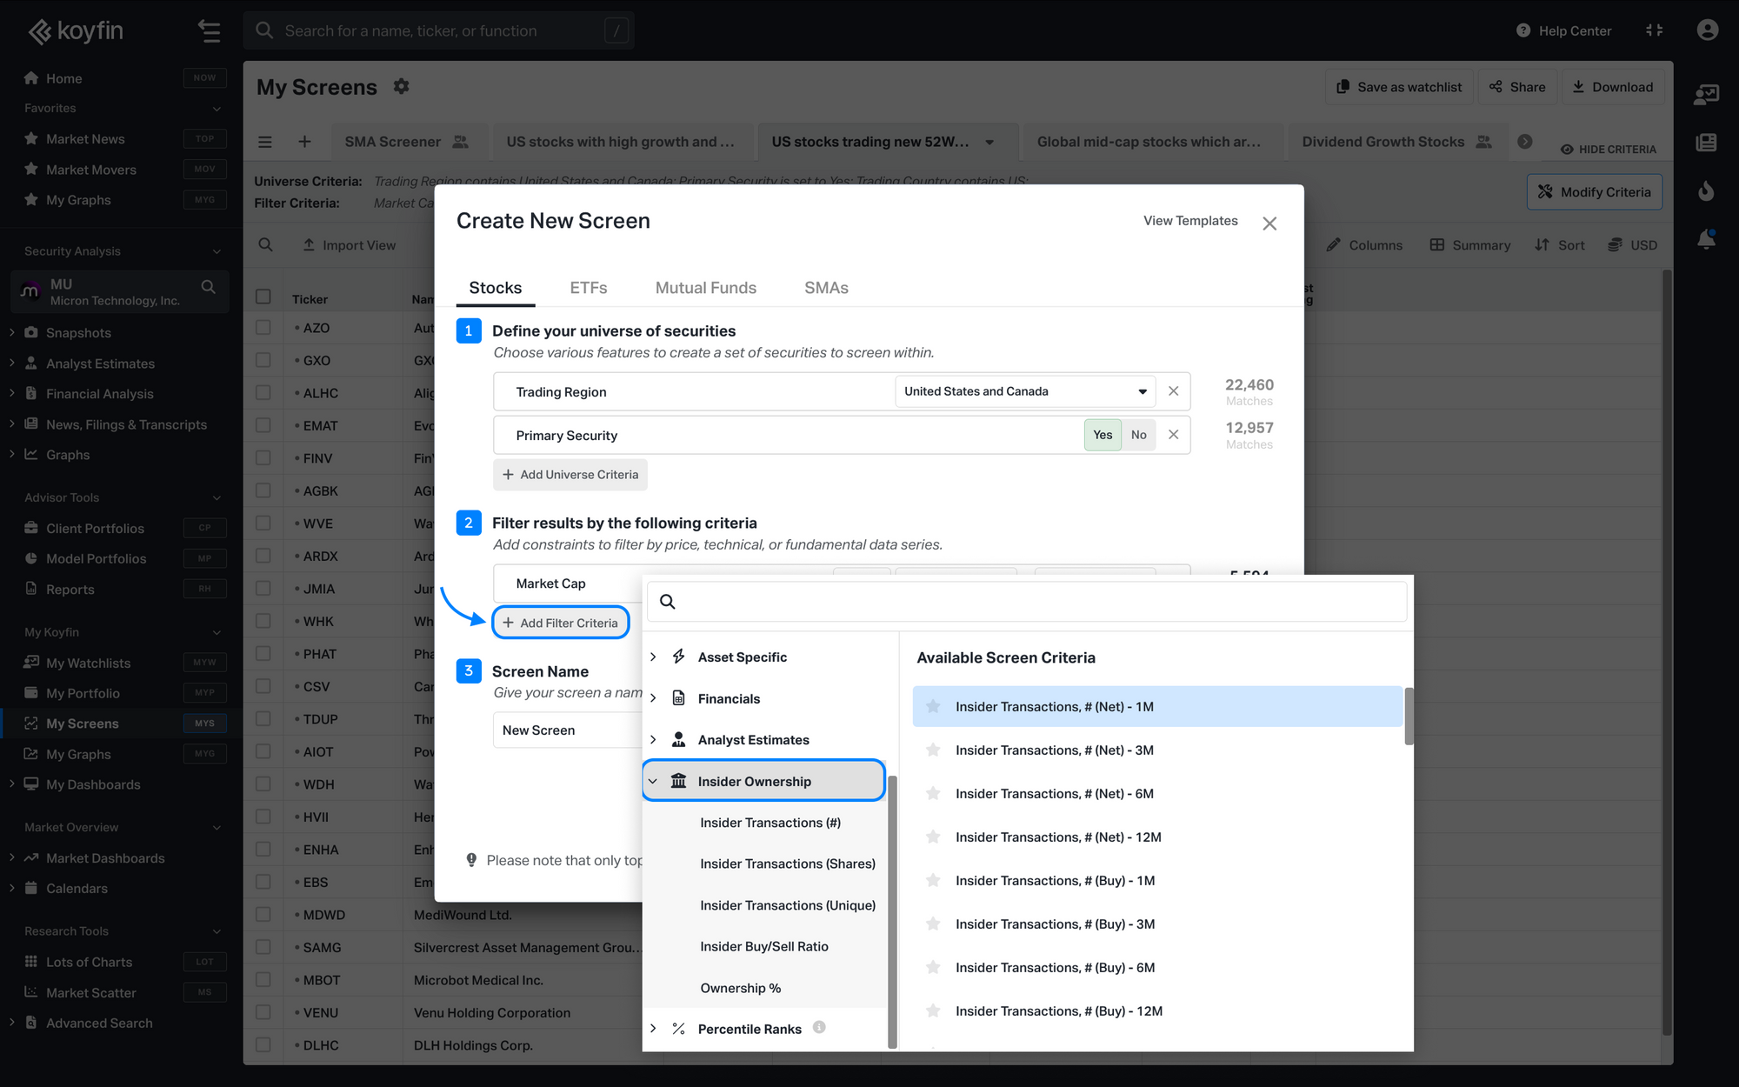Star Insider Transactions, # (Net) - 6M
The height and width of the screenshot is (1087, 1739).
coord(933,793)
